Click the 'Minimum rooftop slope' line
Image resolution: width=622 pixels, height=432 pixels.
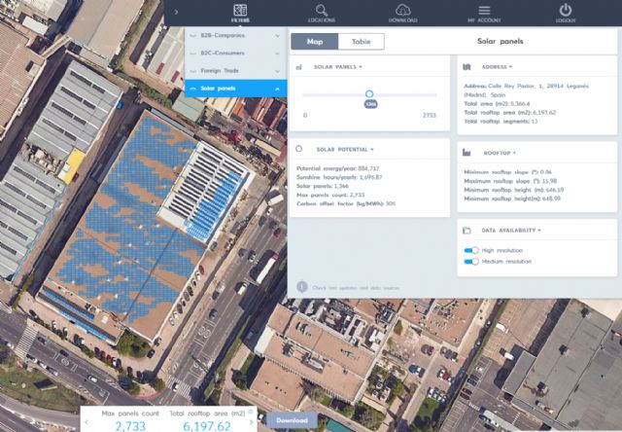coord(507,172)
